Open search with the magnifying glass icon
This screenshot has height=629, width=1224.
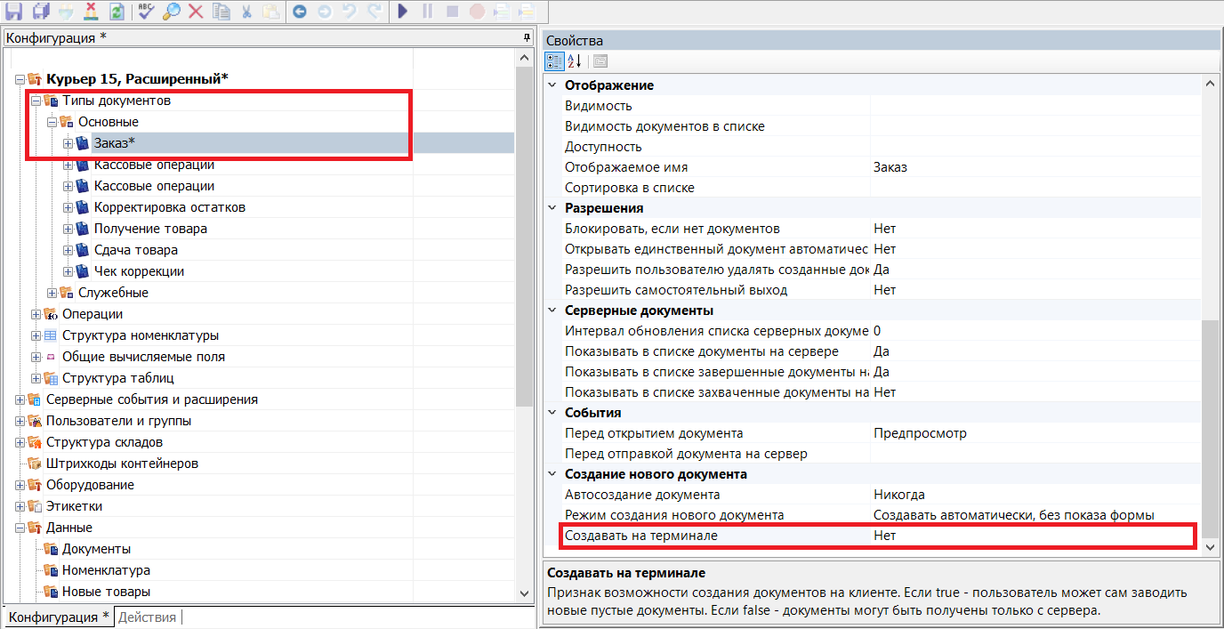pyautogui.click(x=171, y=12)
